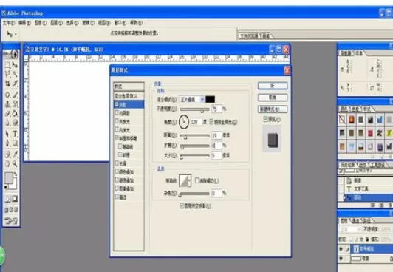393x272 pixels.
Task: Click the 大小 size value field
Action: 216,156
